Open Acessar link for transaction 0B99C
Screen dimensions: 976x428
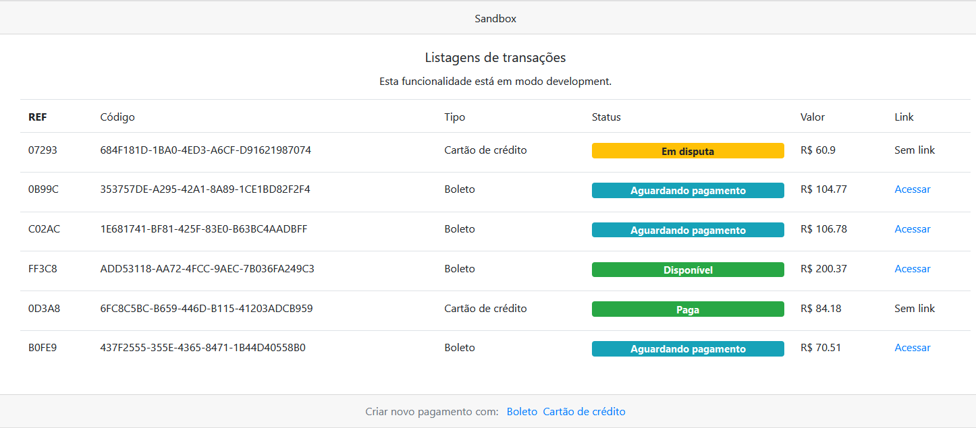tap(913, 189)
